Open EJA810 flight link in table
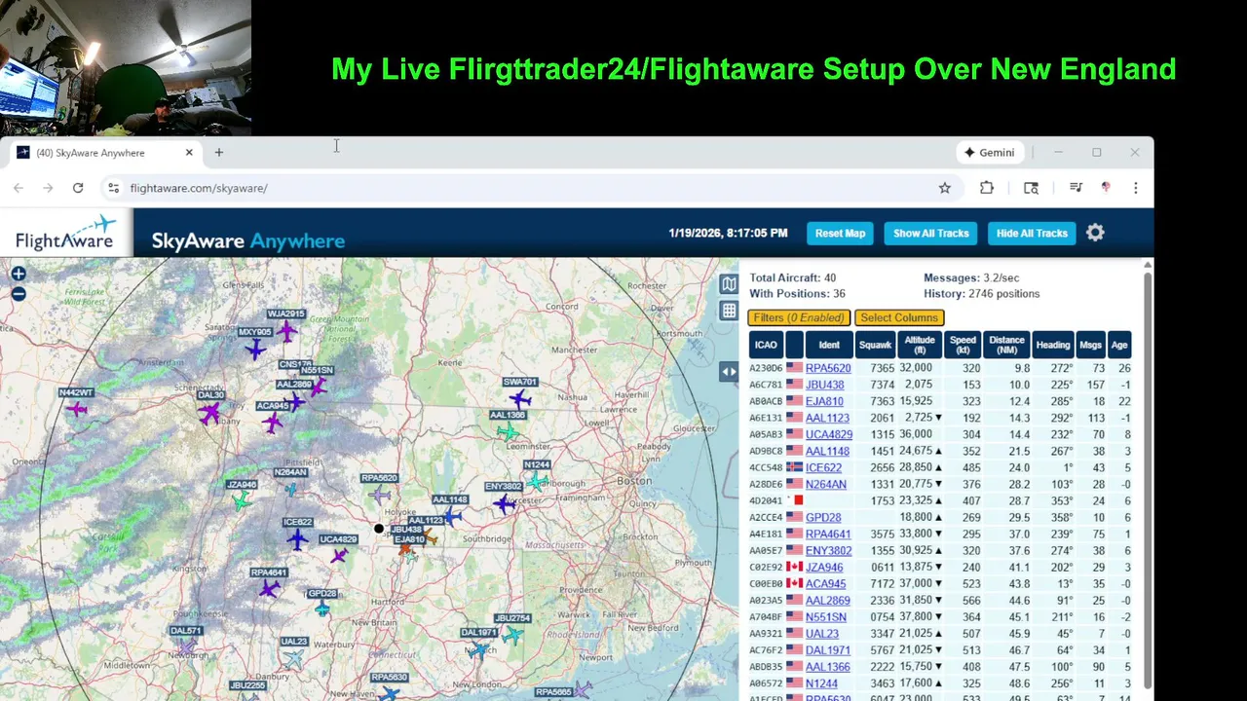This screenshot has height=701, width=1247. tap(824, 401)
